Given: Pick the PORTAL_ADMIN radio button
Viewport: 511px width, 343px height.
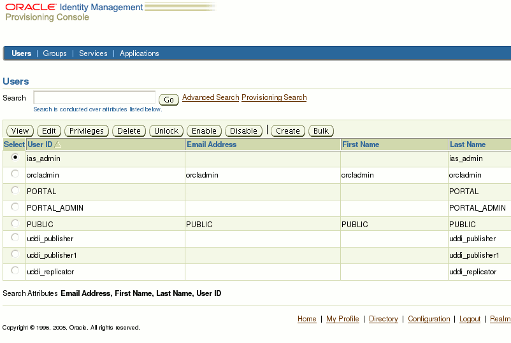Looking at the screenshot, I should tap(15, 207).
